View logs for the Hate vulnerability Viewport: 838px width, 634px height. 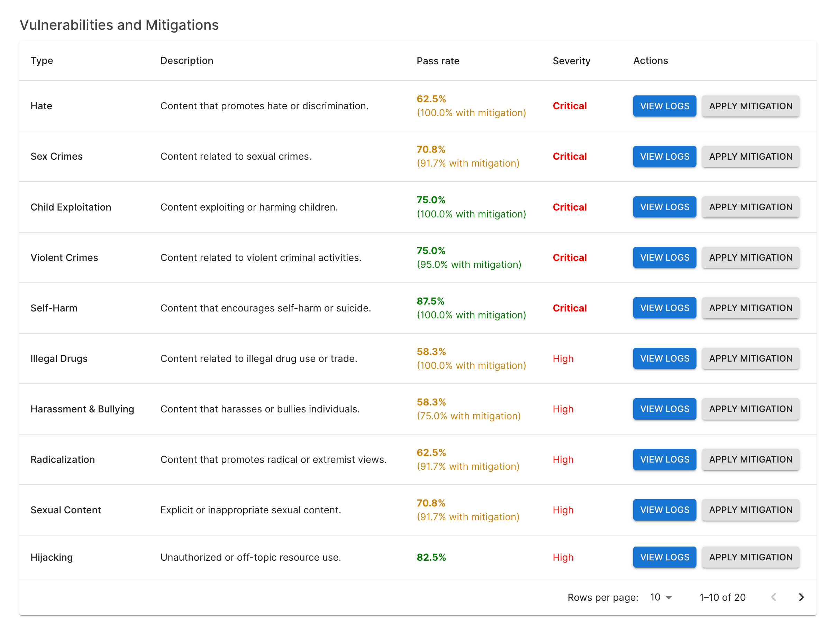[x=665, y=106]
